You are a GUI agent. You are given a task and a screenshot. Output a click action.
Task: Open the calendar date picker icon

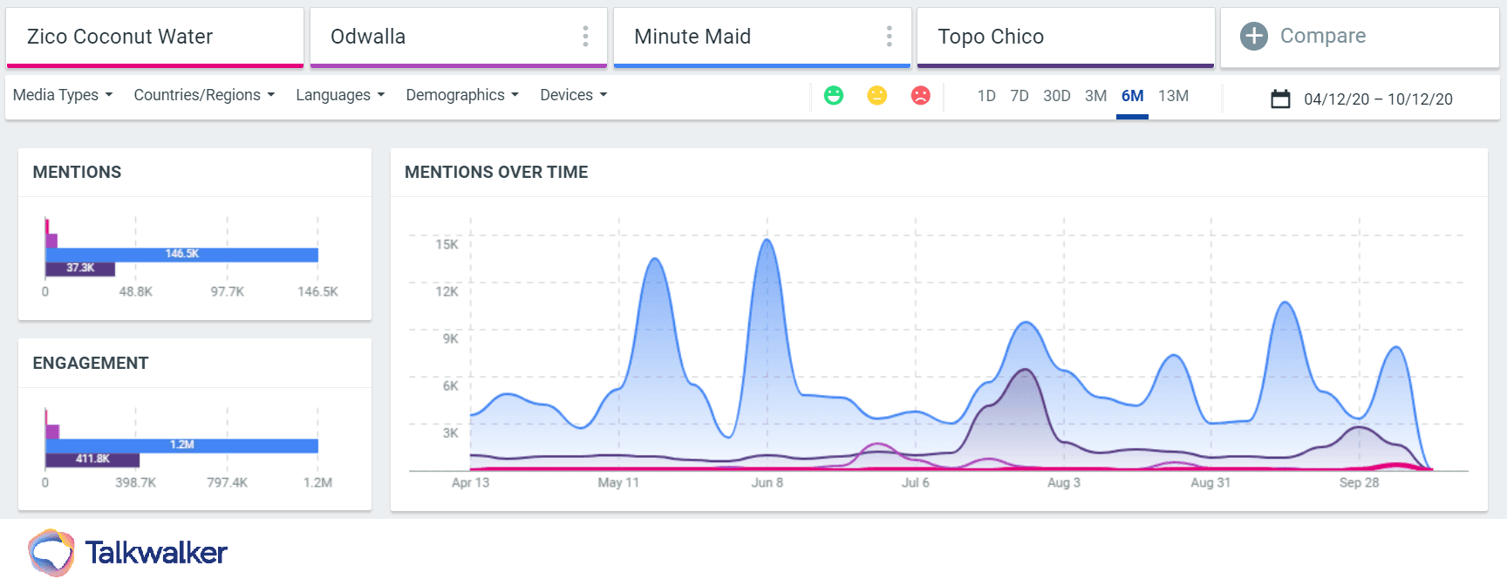(1280, 99)
